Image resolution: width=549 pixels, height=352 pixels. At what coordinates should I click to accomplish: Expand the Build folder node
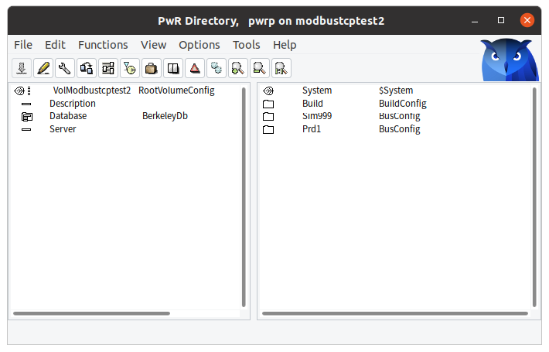coord(268,104)
